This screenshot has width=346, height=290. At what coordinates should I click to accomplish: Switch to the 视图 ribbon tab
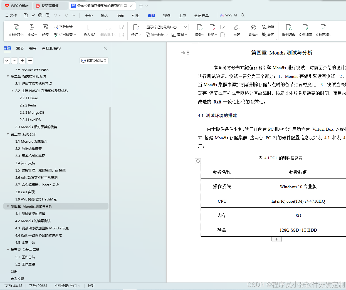pos(167,16)
